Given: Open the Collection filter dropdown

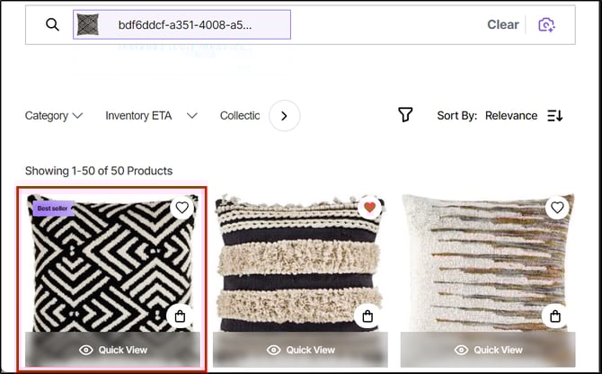Looking at the screenshot, I should [x=240, y=115].
